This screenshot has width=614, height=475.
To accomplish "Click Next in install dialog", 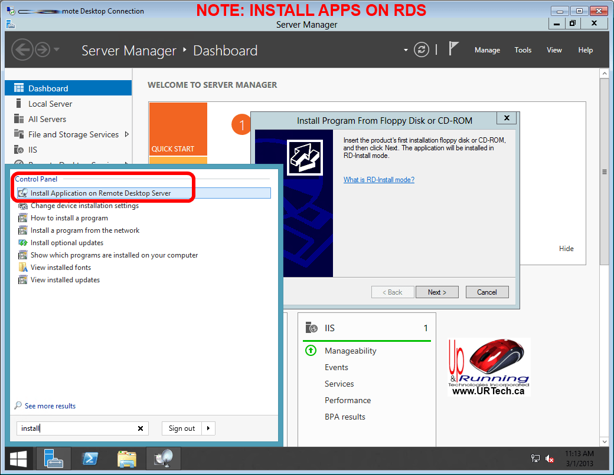I will [x=437, y=292].
